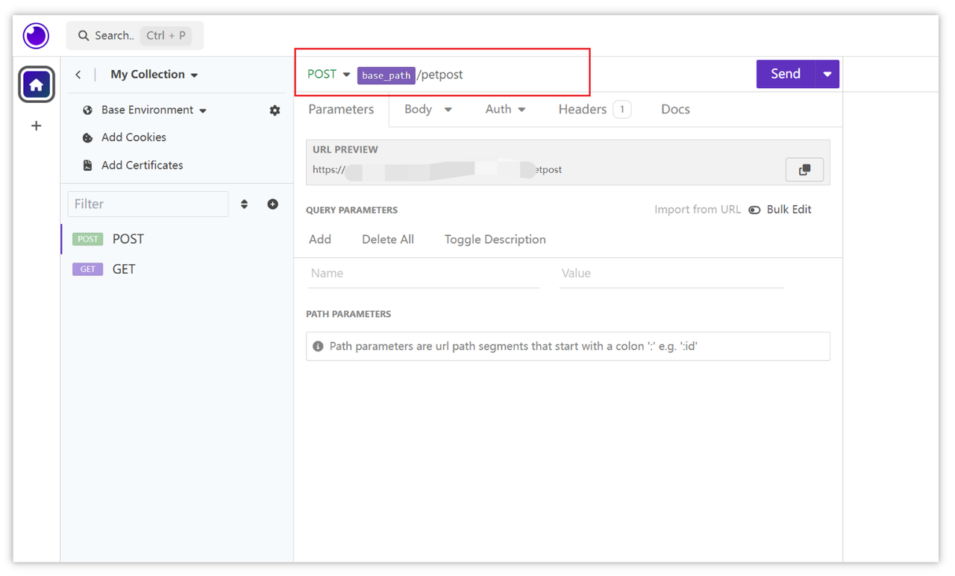Click the search magnifier icon

pos(84,35)
